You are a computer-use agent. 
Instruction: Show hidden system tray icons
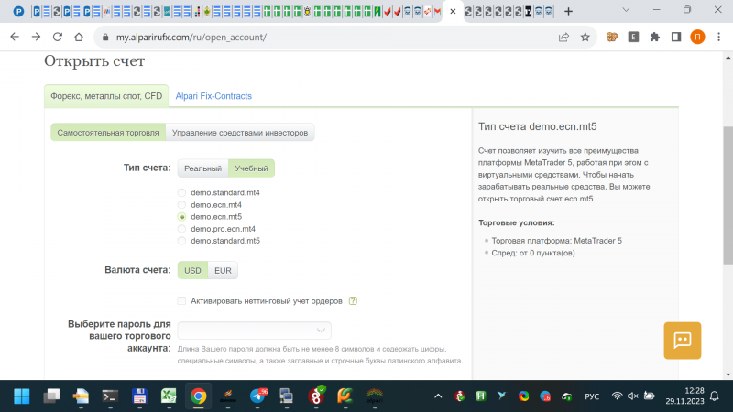coord(438,396)
